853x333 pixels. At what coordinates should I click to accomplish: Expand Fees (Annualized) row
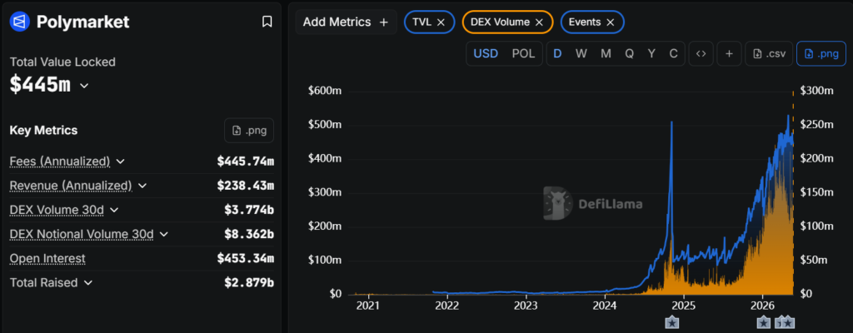[x=121, y=162]
